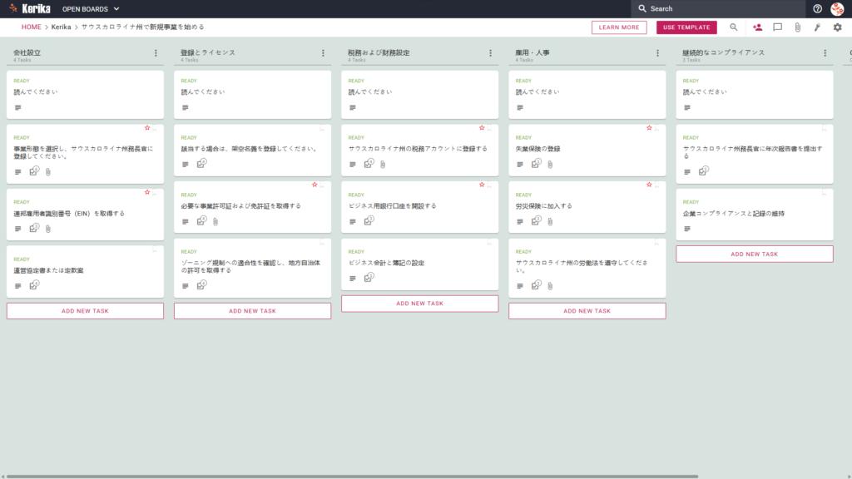
Task: Click the horizontal scrollbar at bottom
Action: (352, 477)
